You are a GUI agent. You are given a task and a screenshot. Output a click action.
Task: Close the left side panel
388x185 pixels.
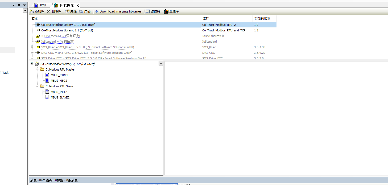(24, 5)
